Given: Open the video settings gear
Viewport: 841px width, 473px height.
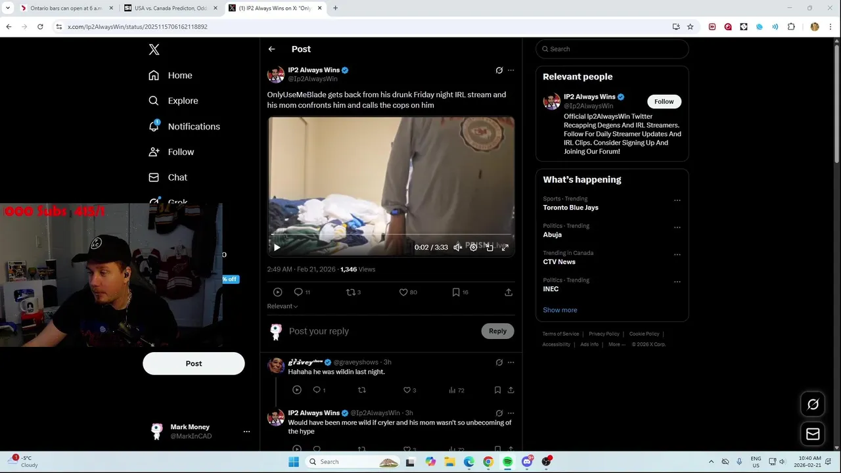Looking at the screenshot, I should click(x=473, y=248).
